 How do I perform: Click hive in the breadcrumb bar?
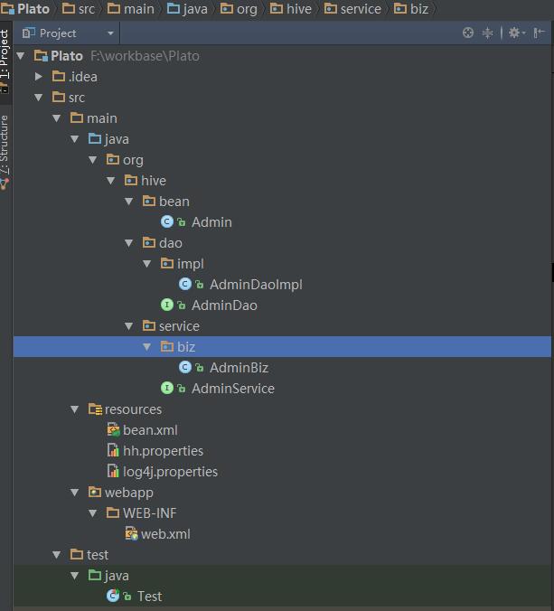291,8
